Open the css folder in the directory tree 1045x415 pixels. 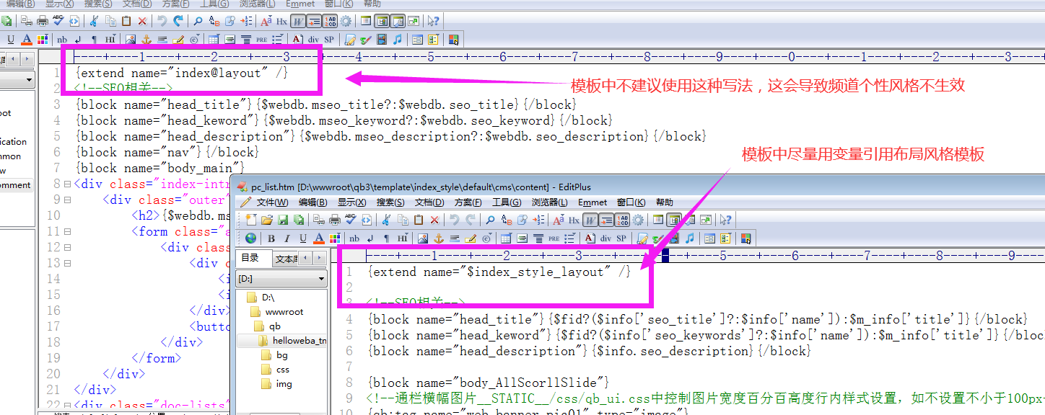(x=282, y=370)
